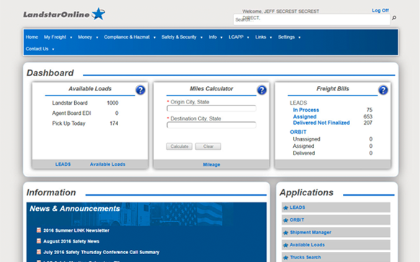
Task: Open the Delivered Not Finalized link
Action: [x=321, y=123]
